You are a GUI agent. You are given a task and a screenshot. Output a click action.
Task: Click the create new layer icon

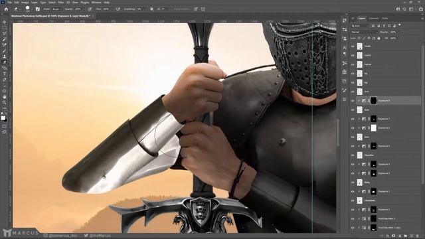412,236
